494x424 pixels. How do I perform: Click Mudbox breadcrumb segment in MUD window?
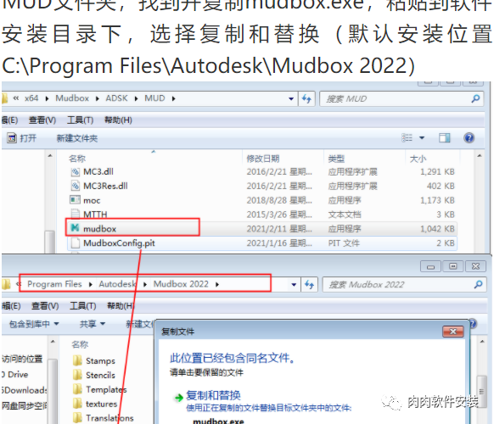[x=72, y=98]
